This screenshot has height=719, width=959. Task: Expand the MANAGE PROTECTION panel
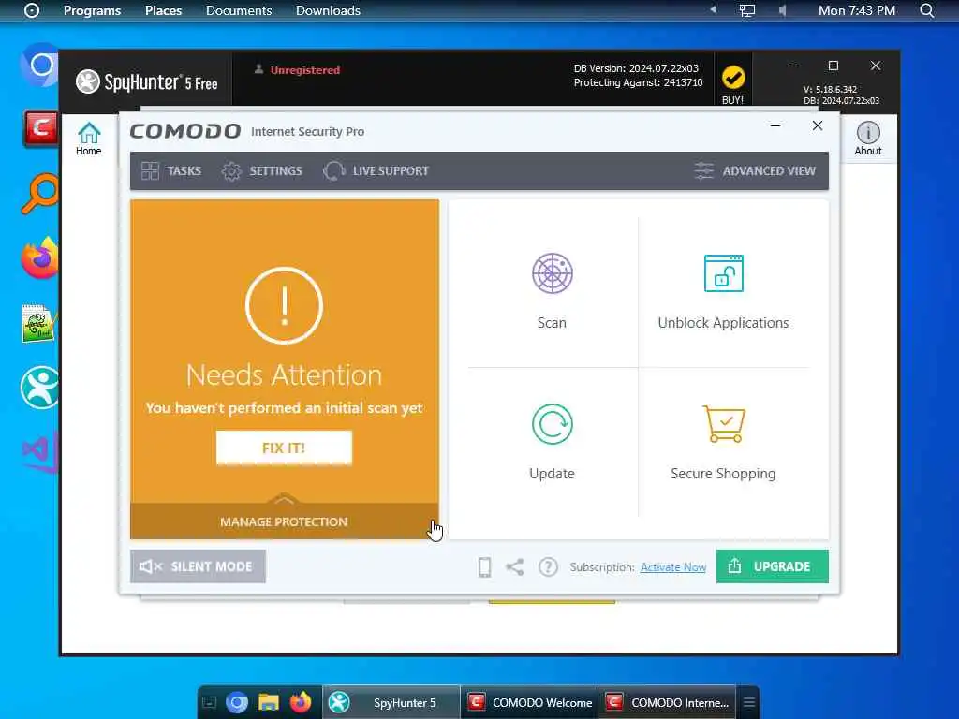pos(284,521)
